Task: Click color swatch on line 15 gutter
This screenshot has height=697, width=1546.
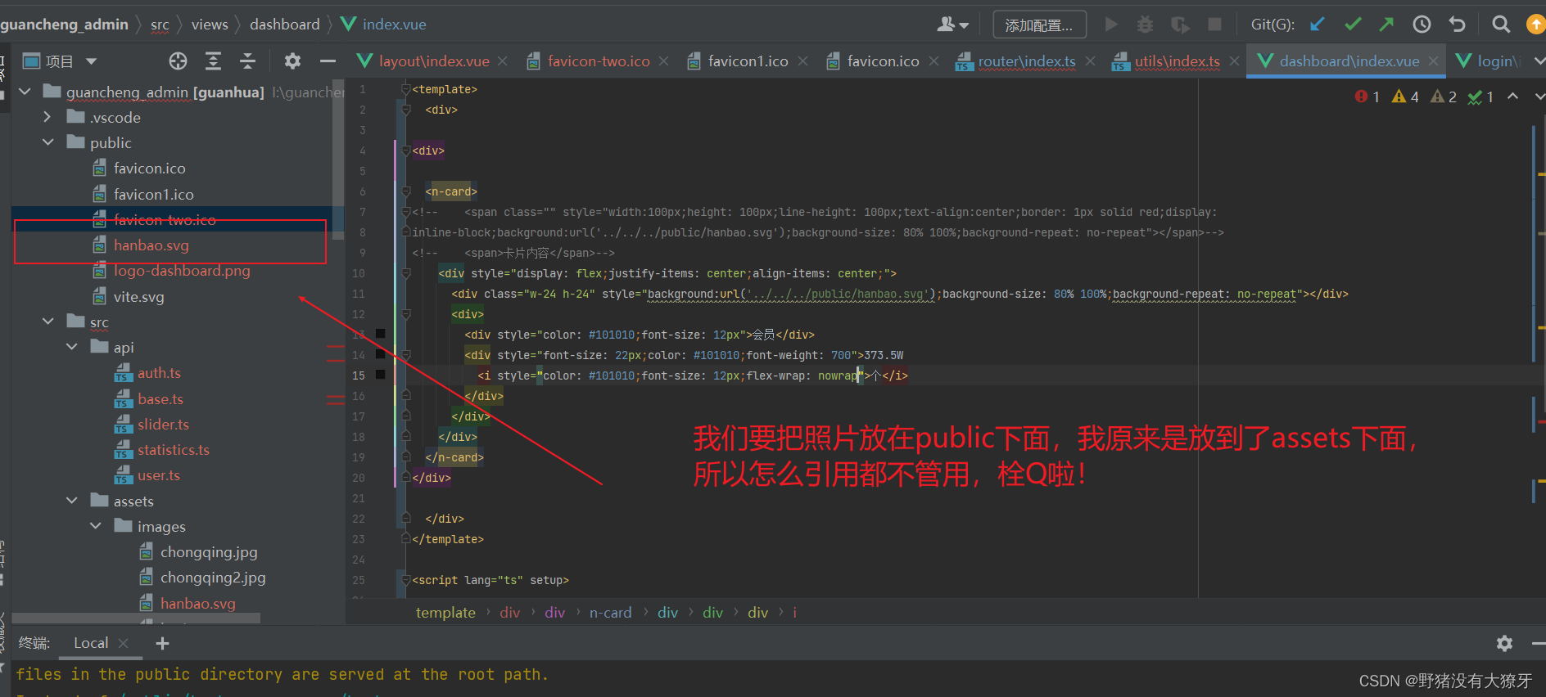Action: click(x=380, y=374)
